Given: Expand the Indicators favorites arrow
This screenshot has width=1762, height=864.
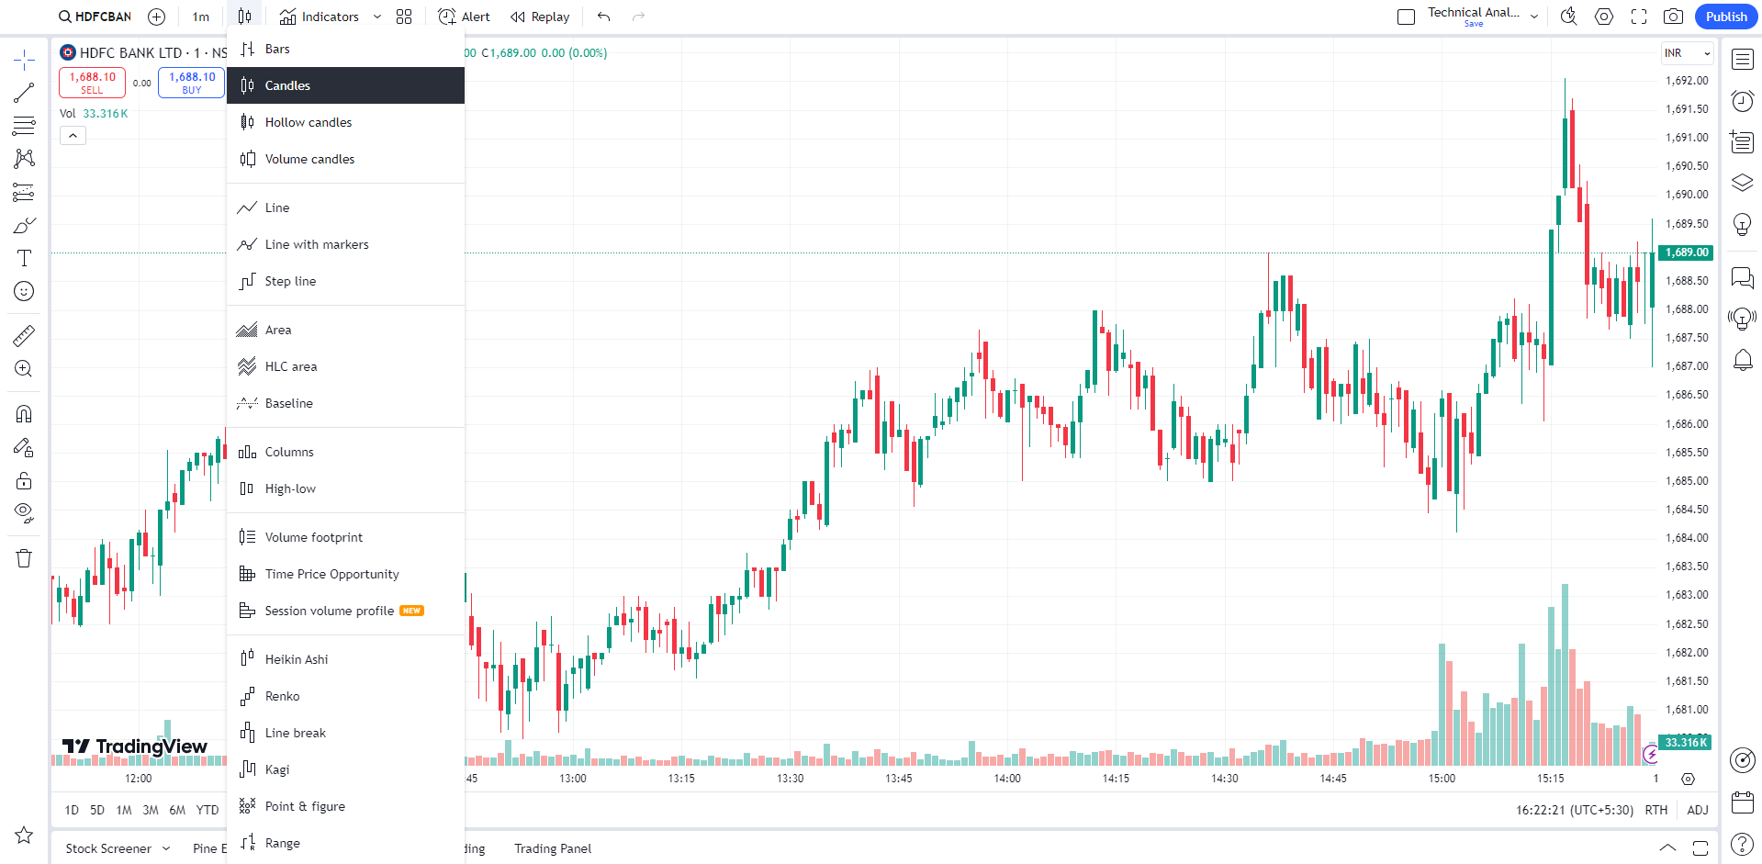Looking at the screenshot, I should pyautogui.click(x=377, y=17).
